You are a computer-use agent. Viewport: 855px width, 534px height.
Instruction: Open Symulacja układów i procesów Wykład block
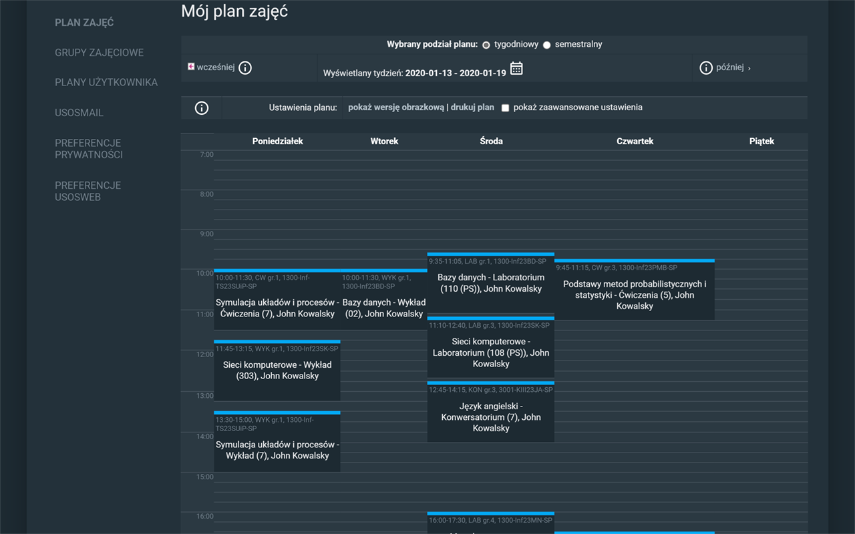point(277,441)
